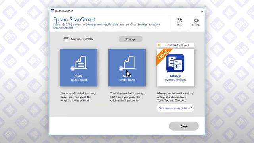Start a single-sided scan
The height and width of the screenshot is (143, 254).
point(127,68)
